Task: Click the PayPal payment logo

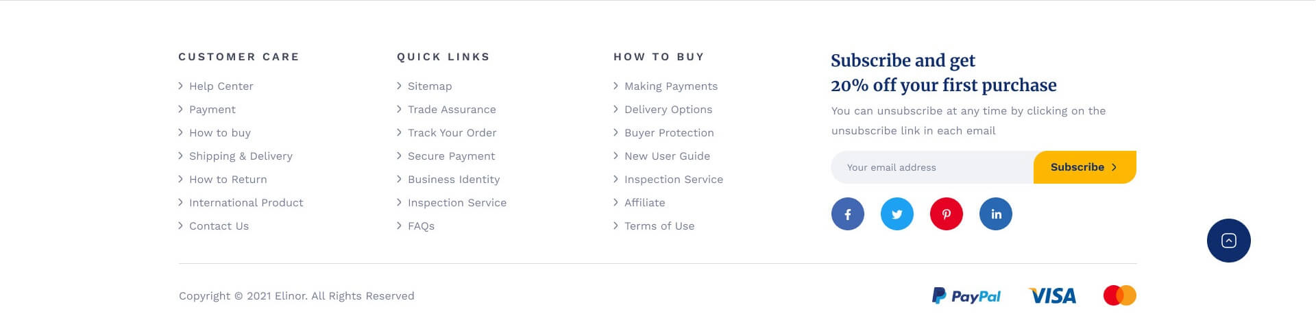Action: point(966,296)
